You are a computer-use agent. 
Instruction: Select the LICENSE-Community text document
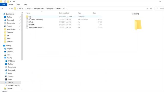(36, 19)
